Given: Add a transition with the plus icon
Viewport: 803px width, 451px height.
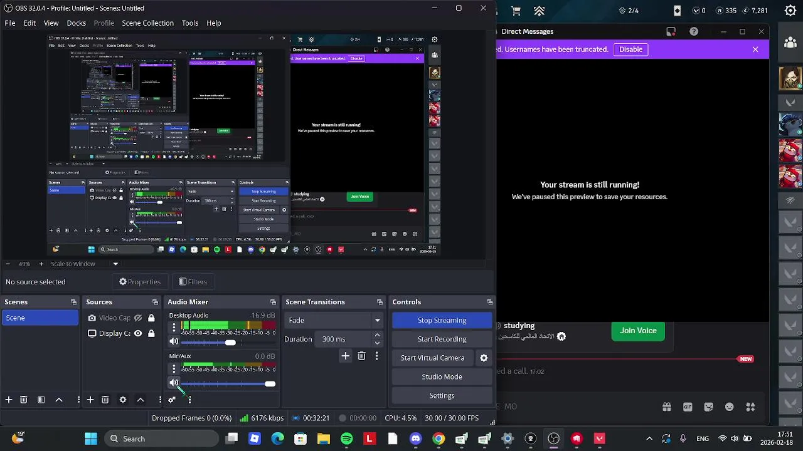Looking at the screenshot, I should 345,356.
